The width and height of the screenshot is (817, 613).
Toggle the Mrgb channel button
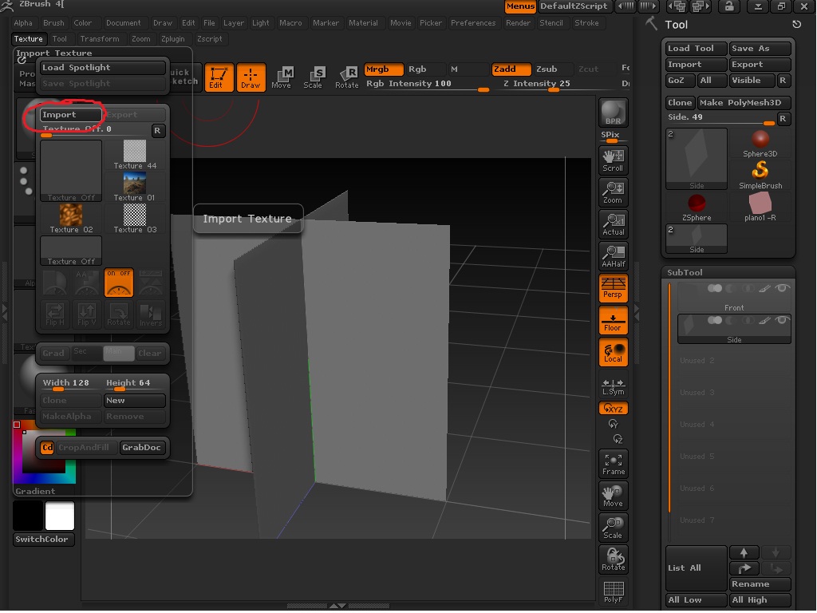coord(384,69)
